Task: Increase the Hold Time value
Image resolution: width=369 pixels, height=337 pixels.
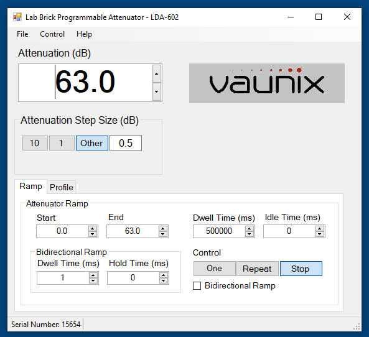Action: 163,275
